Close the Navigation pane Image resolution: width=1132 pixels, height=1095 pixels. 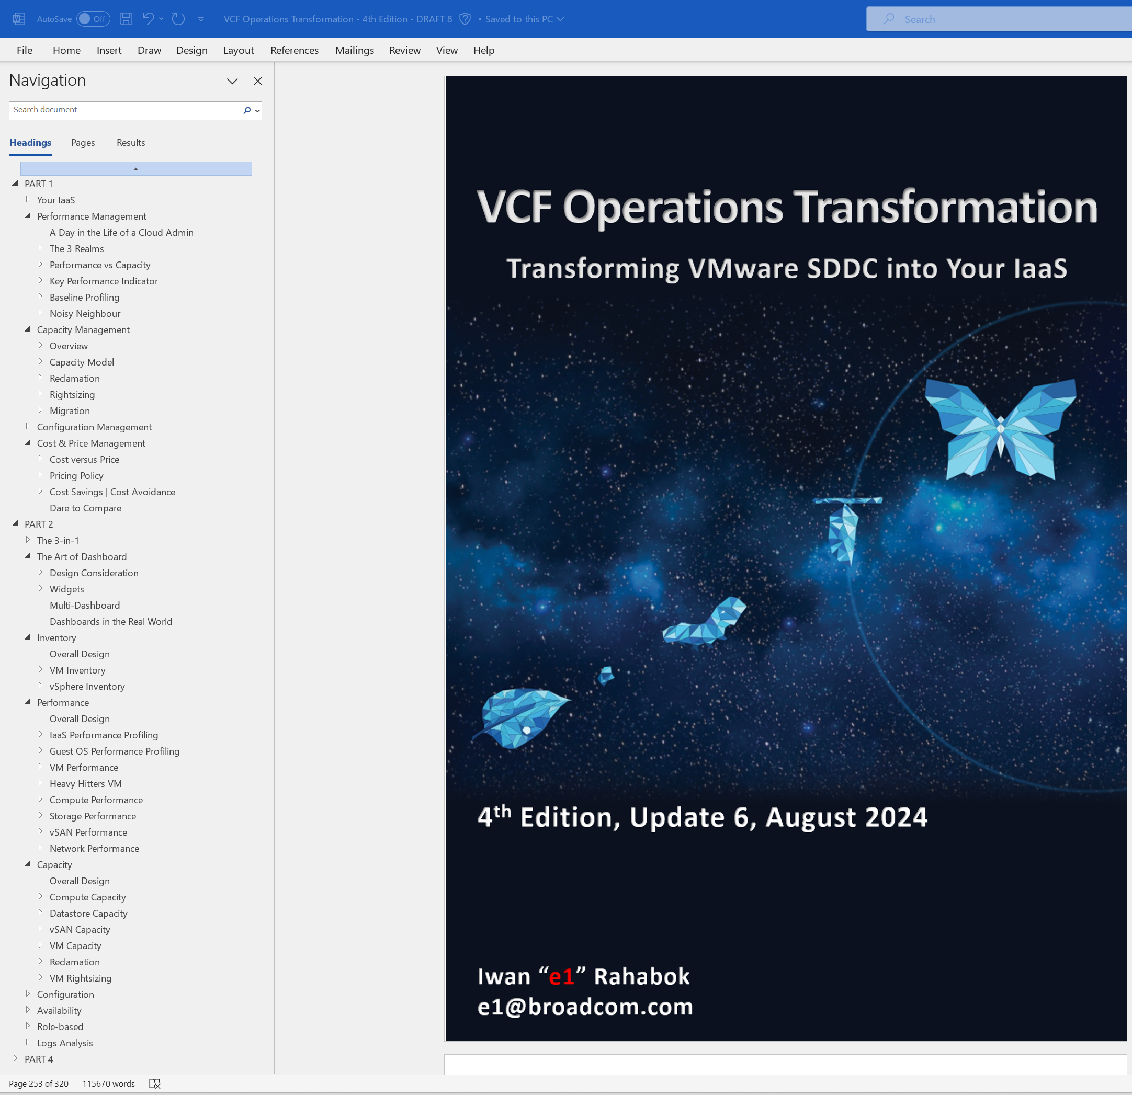[257, 82]
